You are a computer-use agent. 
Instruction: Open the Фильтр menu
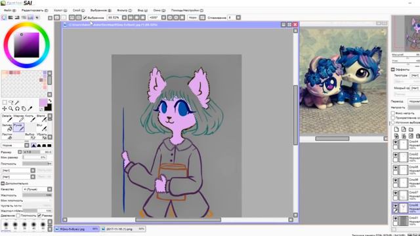coord(124,10)
